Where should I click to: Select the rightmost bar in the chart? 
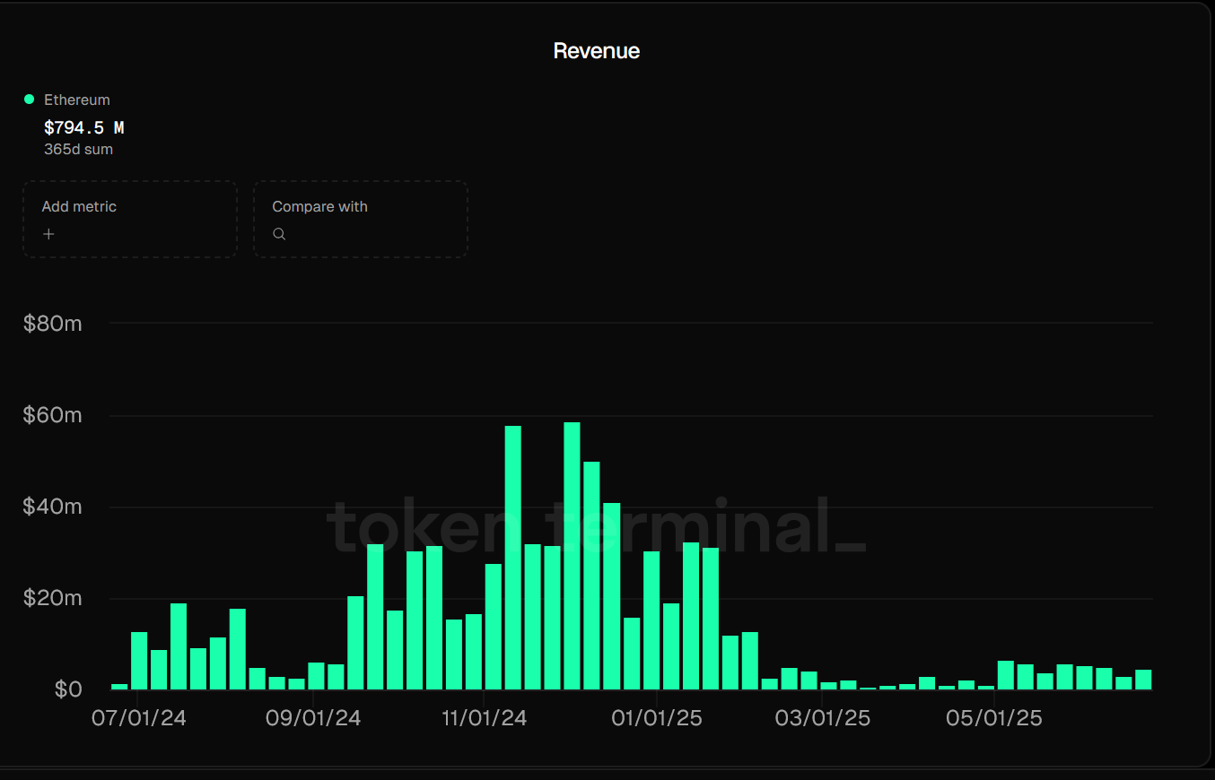pos(1142,680)
